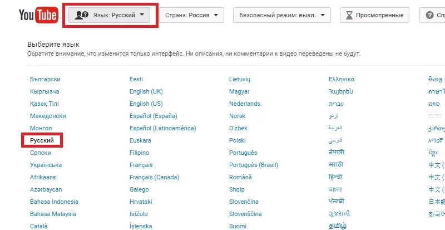Screen dimensions: 445x230
Task: Open Безопасный режим: выкл. dropdown
Action: [x=282, y=15]
